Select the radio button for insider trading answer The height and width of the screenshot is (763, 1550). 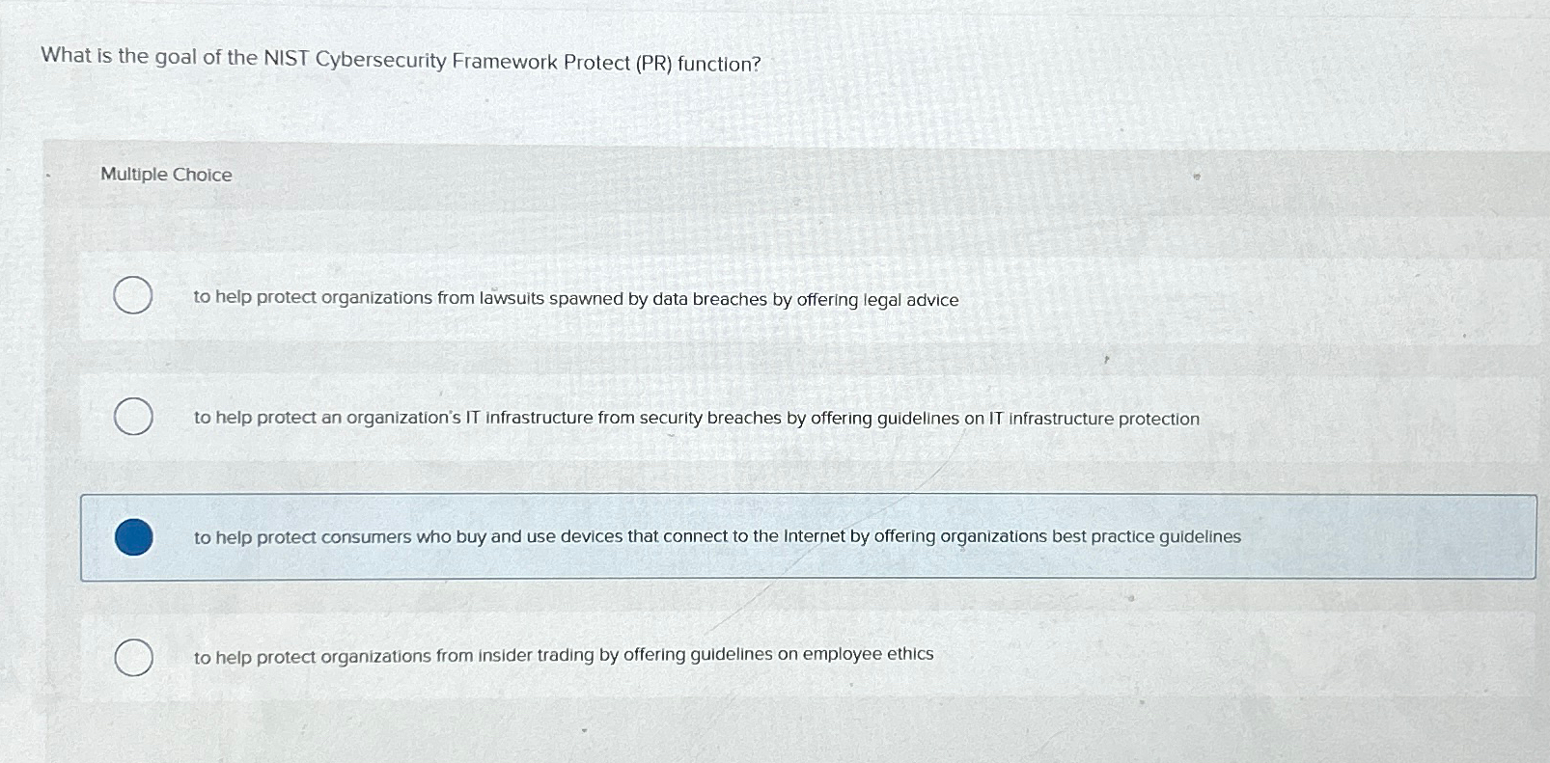point(133,656)
